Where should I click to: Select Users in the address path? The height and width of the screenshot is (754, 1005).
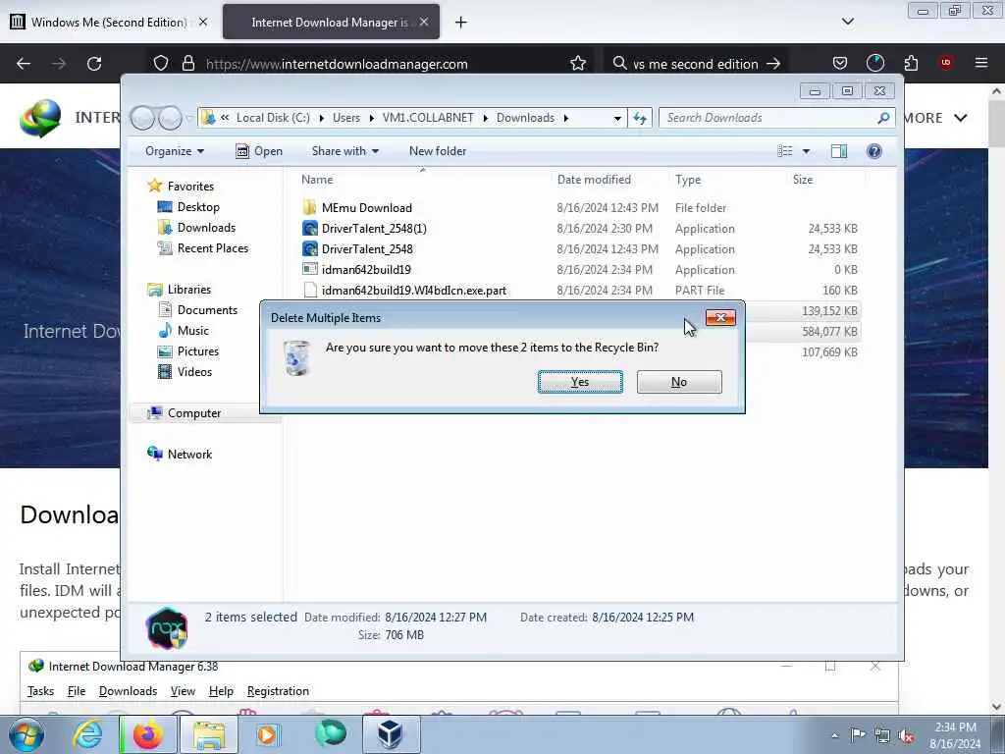pyautogui.click(x=346, y=118)
